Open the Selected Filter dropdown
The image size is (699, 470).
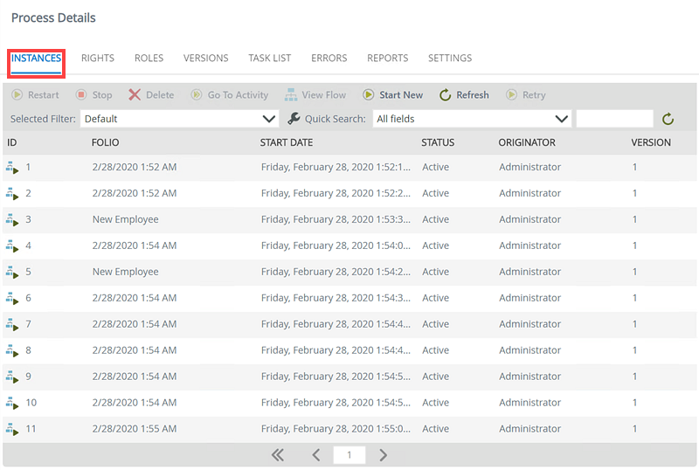(180, 119)
